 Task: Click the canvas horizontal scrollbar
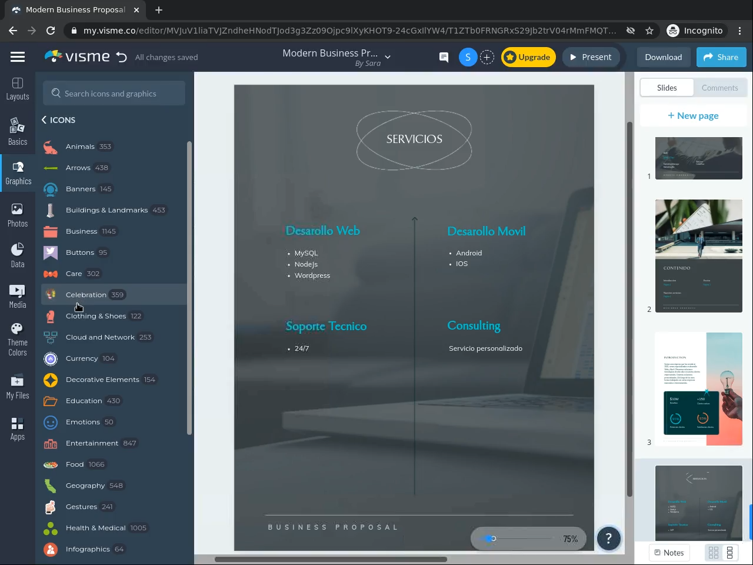point(331,559)
